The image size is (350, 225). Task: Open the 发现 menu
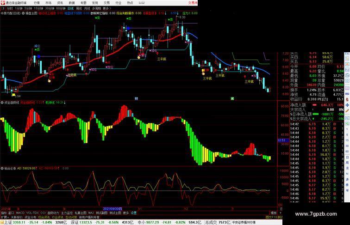[95, 3]
